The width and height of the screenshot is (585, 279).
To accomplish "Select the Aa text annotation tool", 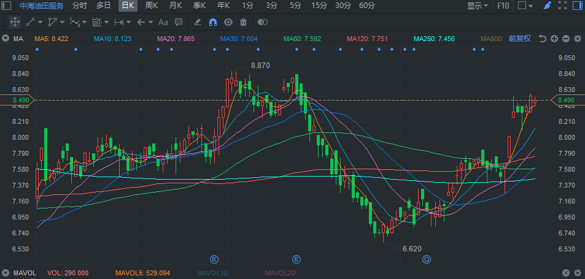I will coord(163,22).
